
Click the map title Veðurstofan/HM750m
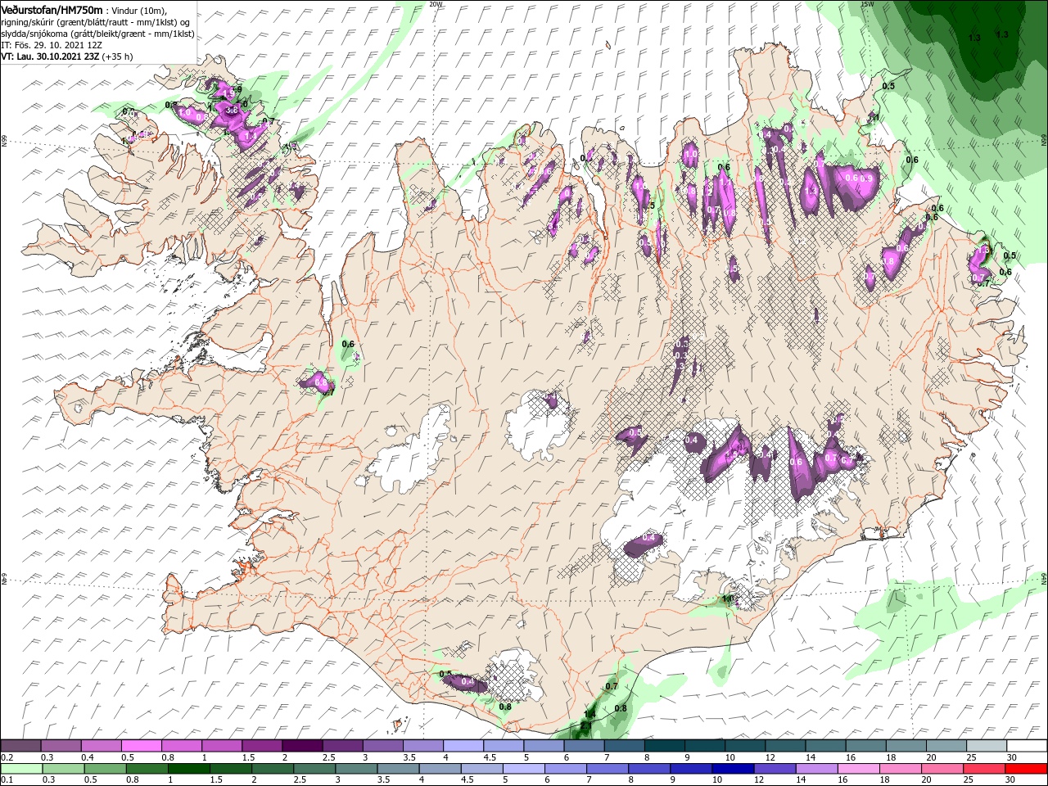(x=52, y=9)
